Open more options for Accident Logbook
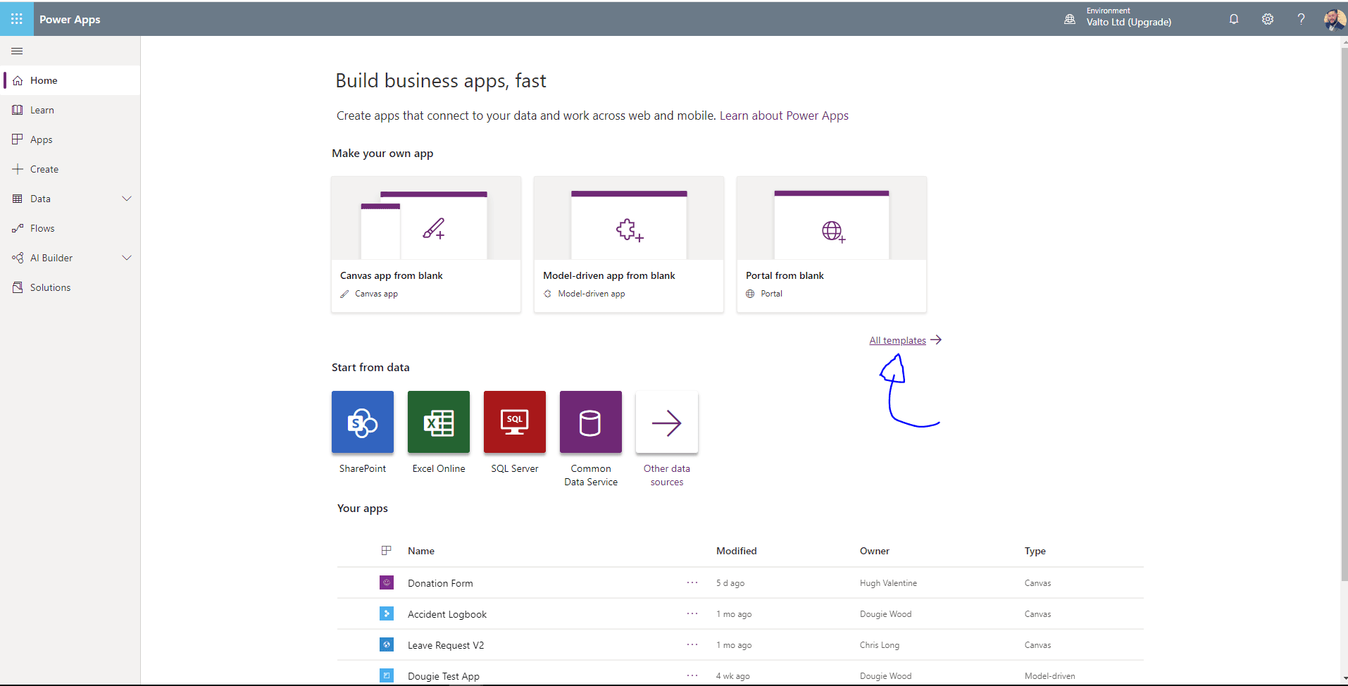Image resolution: width=1348 pixels, height=686 pixels. click(692, 613)
